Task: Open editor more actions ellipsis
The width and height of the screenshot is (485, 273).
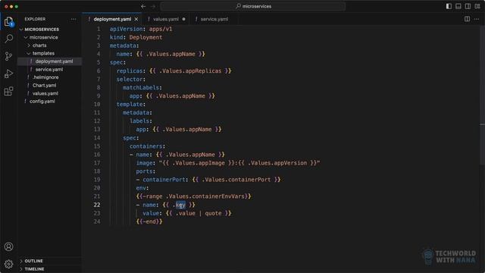Action: click(x=477, y=19)
